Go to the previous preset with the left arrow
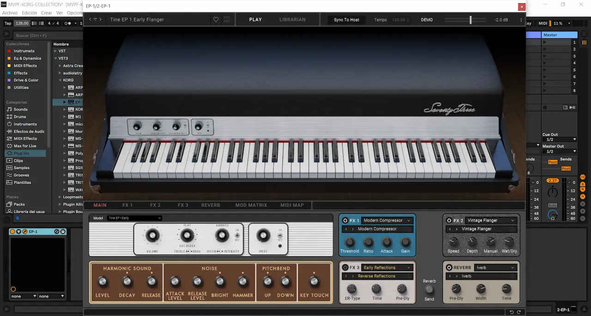Screen dimensions: 591x316 coord(90,19)
